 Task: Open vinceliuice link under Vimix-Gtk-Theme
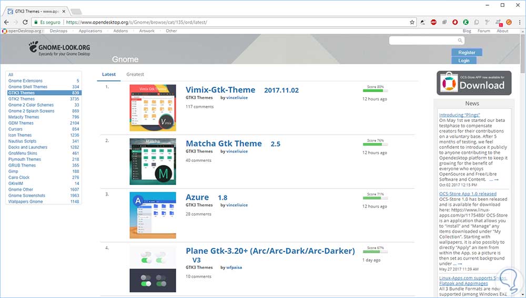pos(237,98)
